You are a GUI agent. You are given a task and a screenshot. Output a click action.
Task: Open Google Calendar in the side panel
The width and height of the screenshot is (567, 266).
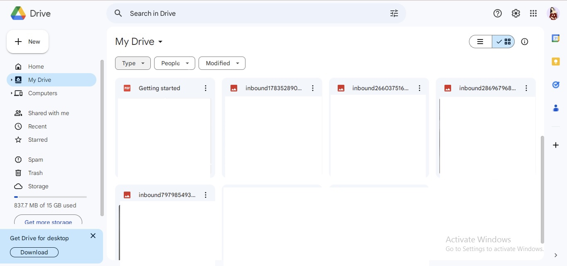pos(556,38)
